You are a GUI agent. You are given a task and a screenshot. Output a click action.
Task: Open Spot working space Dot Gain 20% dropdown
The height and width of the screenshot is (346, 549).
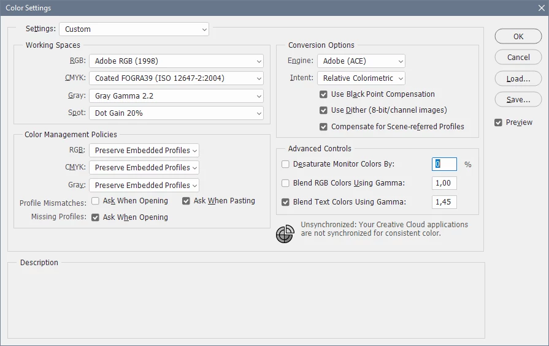(176, 113)
